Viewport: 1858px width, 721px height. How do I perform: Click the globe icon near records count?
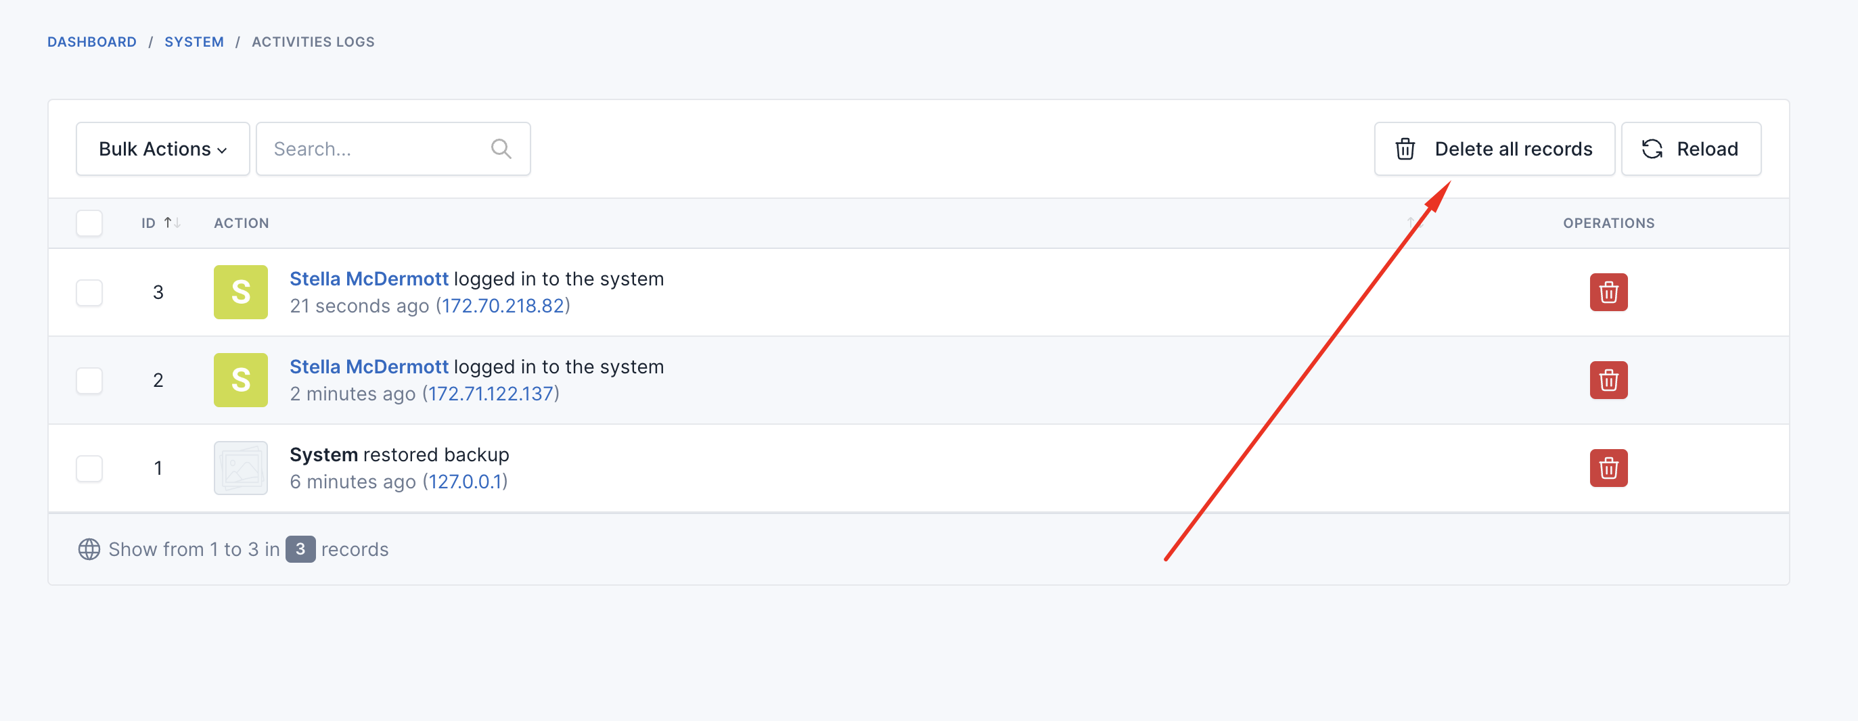coord(89,549)
